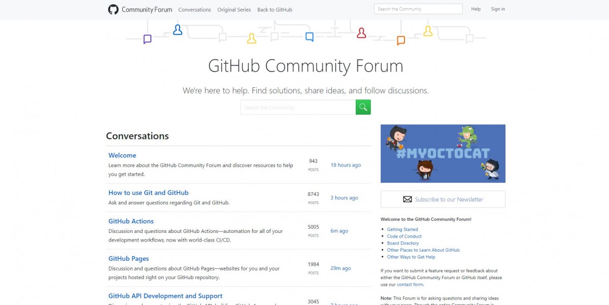Screen dimensions: 609x305
Task: View latest post from 3 hours ago
Action: click(x=344, y=198)
